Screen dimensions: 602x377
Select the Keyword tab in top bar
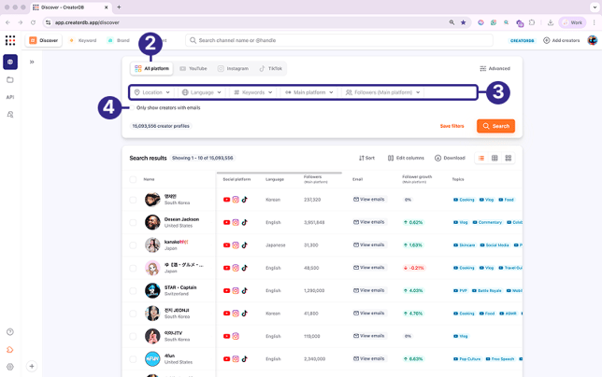point(82,40)
